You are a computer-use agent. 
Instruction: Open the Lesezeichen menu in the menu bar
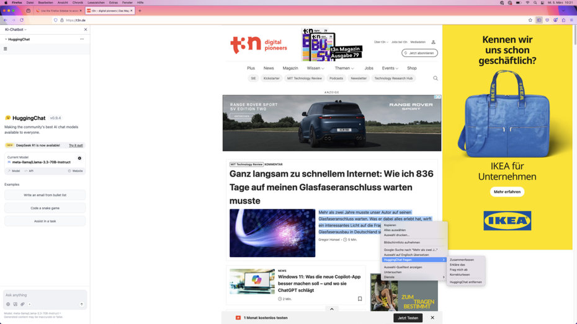tap(96, 2)
